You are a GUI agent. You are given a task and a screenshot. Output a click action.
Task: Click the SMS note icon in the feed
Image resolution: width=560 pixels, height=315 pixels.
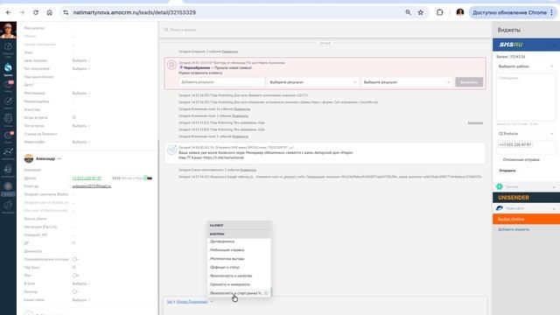pos(171,150)
